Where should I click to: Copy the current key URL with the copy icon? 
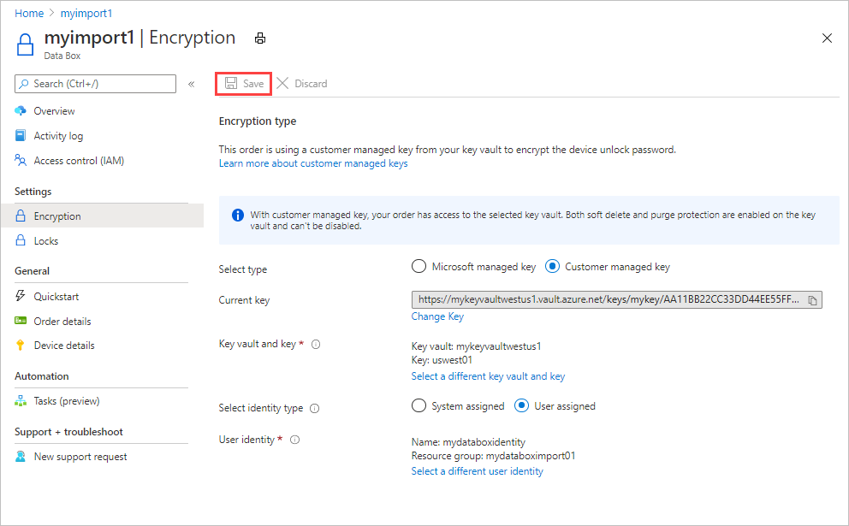pos(812,300)
